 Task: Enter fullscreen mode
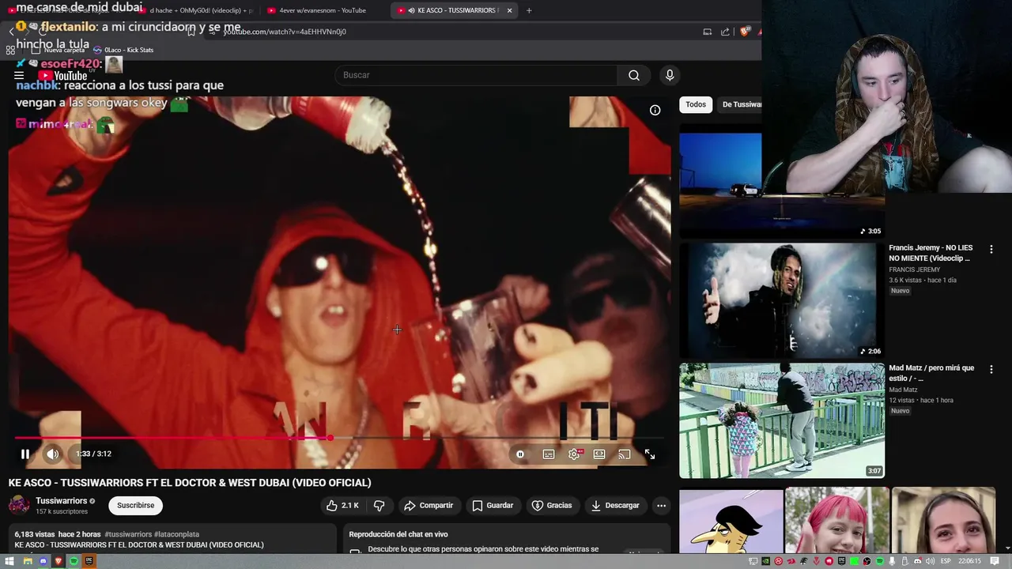coord(650,454)
